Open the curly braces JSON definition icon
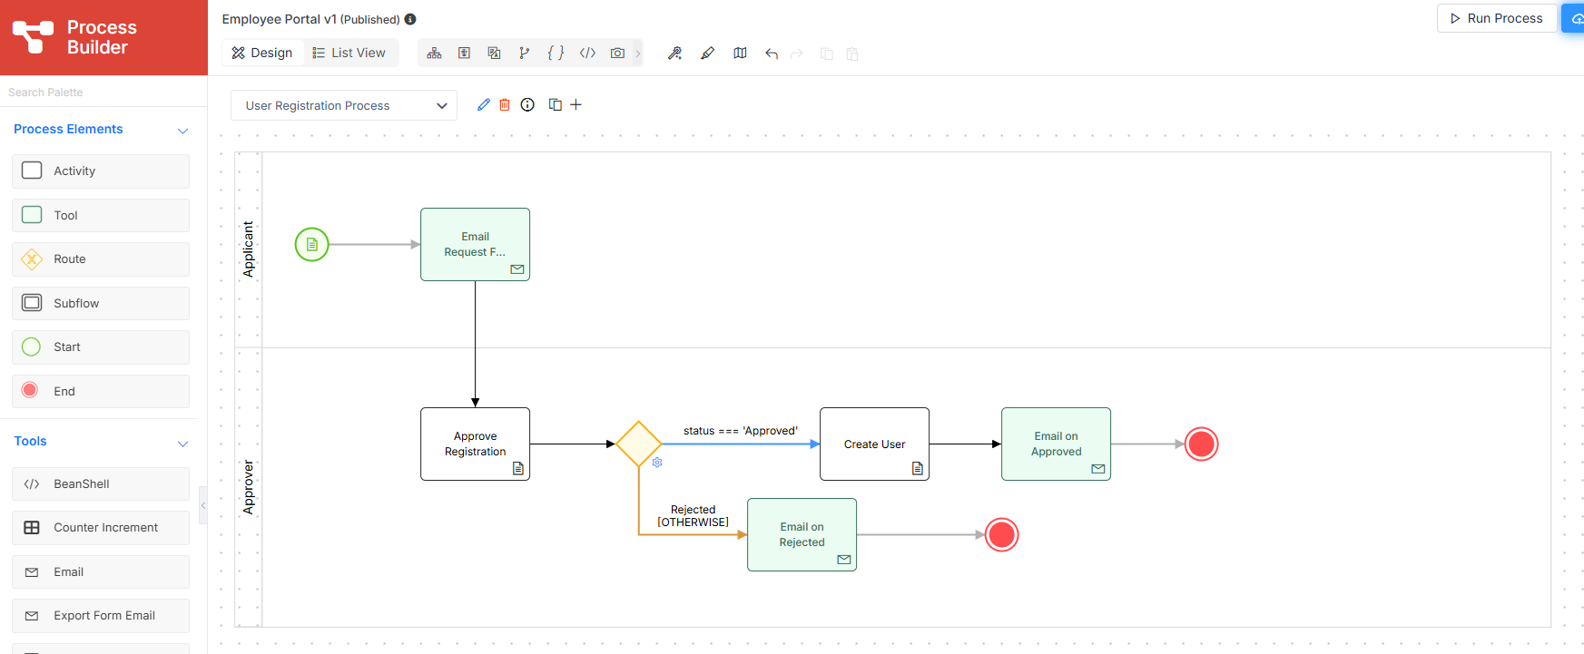This screenshot has height=654, width=1584. pos(556,54)
